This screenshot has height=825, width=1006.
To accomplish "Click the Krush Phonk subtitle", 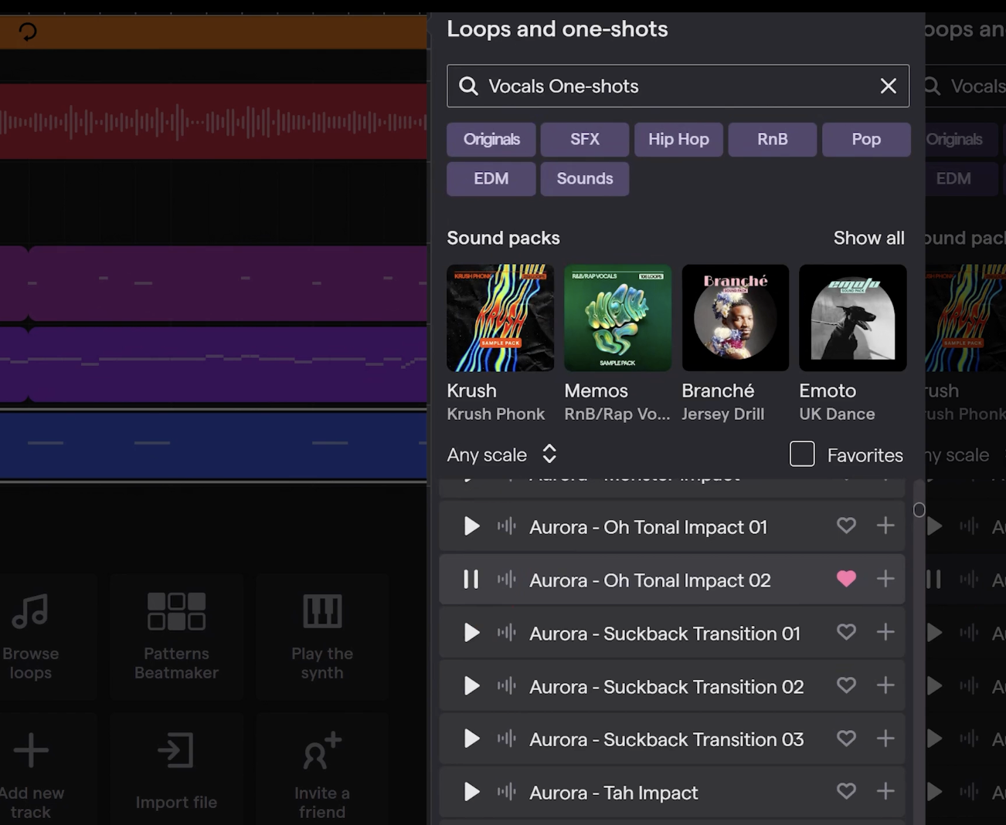I will [x=496, y=414].
